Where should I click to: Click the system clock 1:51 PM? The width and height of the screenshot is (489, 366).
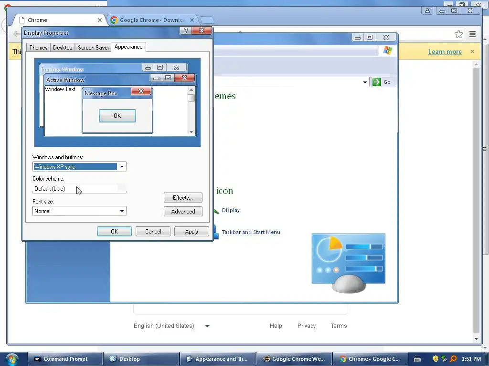(x=471, y=359)
